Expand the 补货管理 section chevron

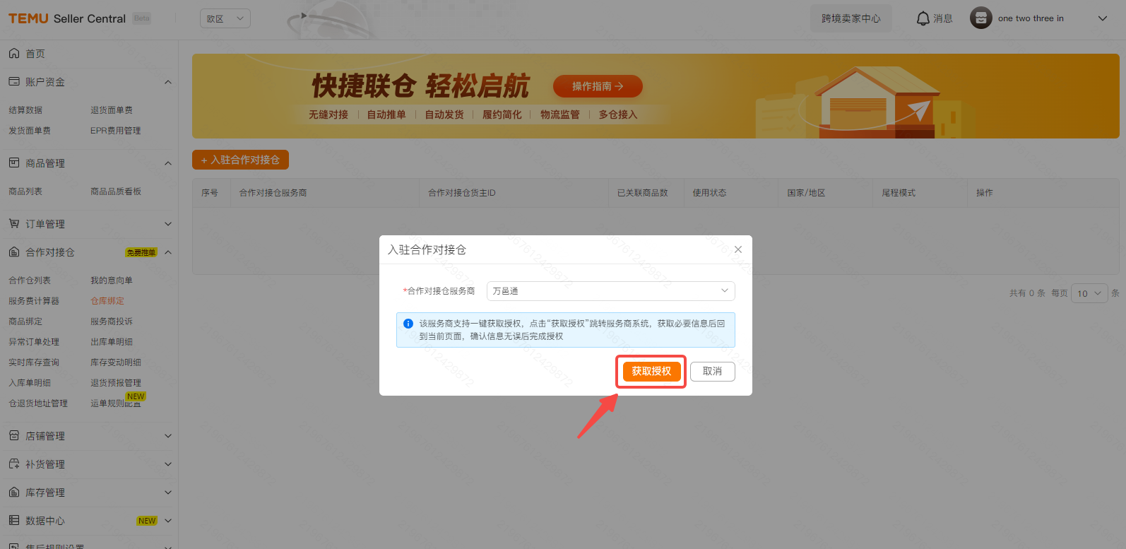(168, 464)
